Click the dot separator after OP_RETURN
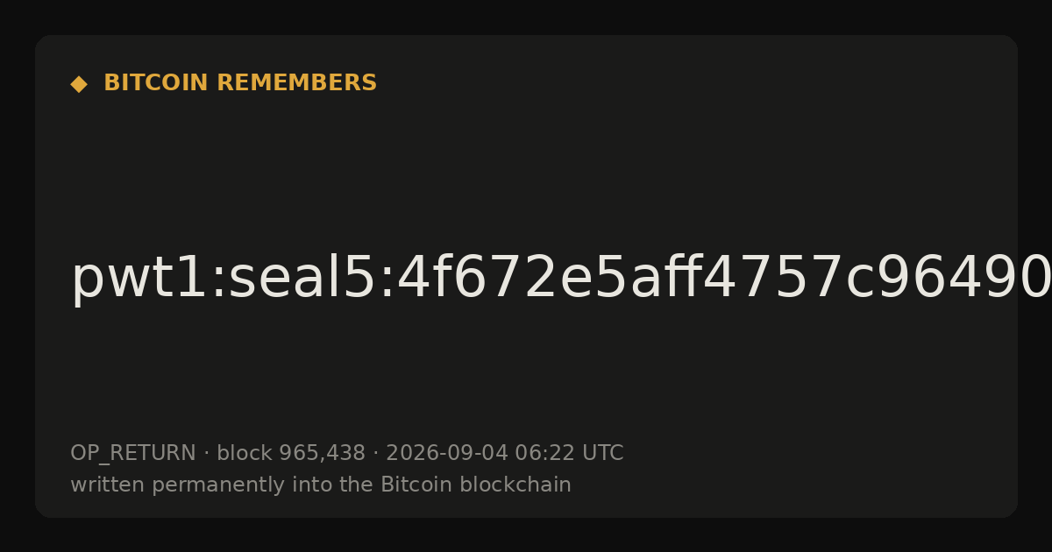This screenshot has width=1052, height=552. [x=206, y=454]
